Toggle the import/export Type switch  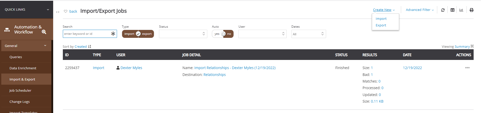pyautogui.click(x=138, y=34)
